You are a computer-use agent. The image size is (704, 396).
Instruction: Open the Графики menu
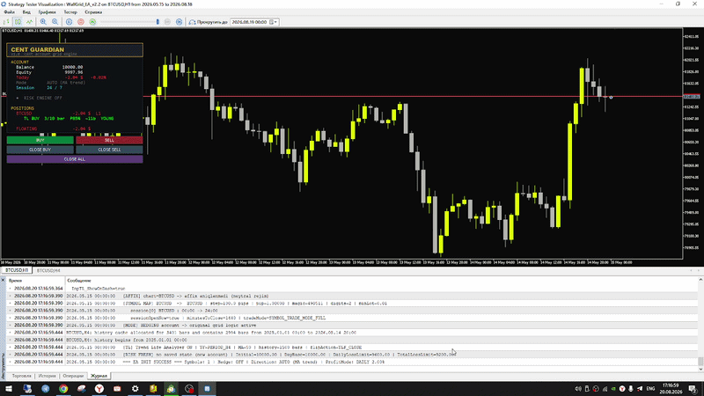(48, 12)
